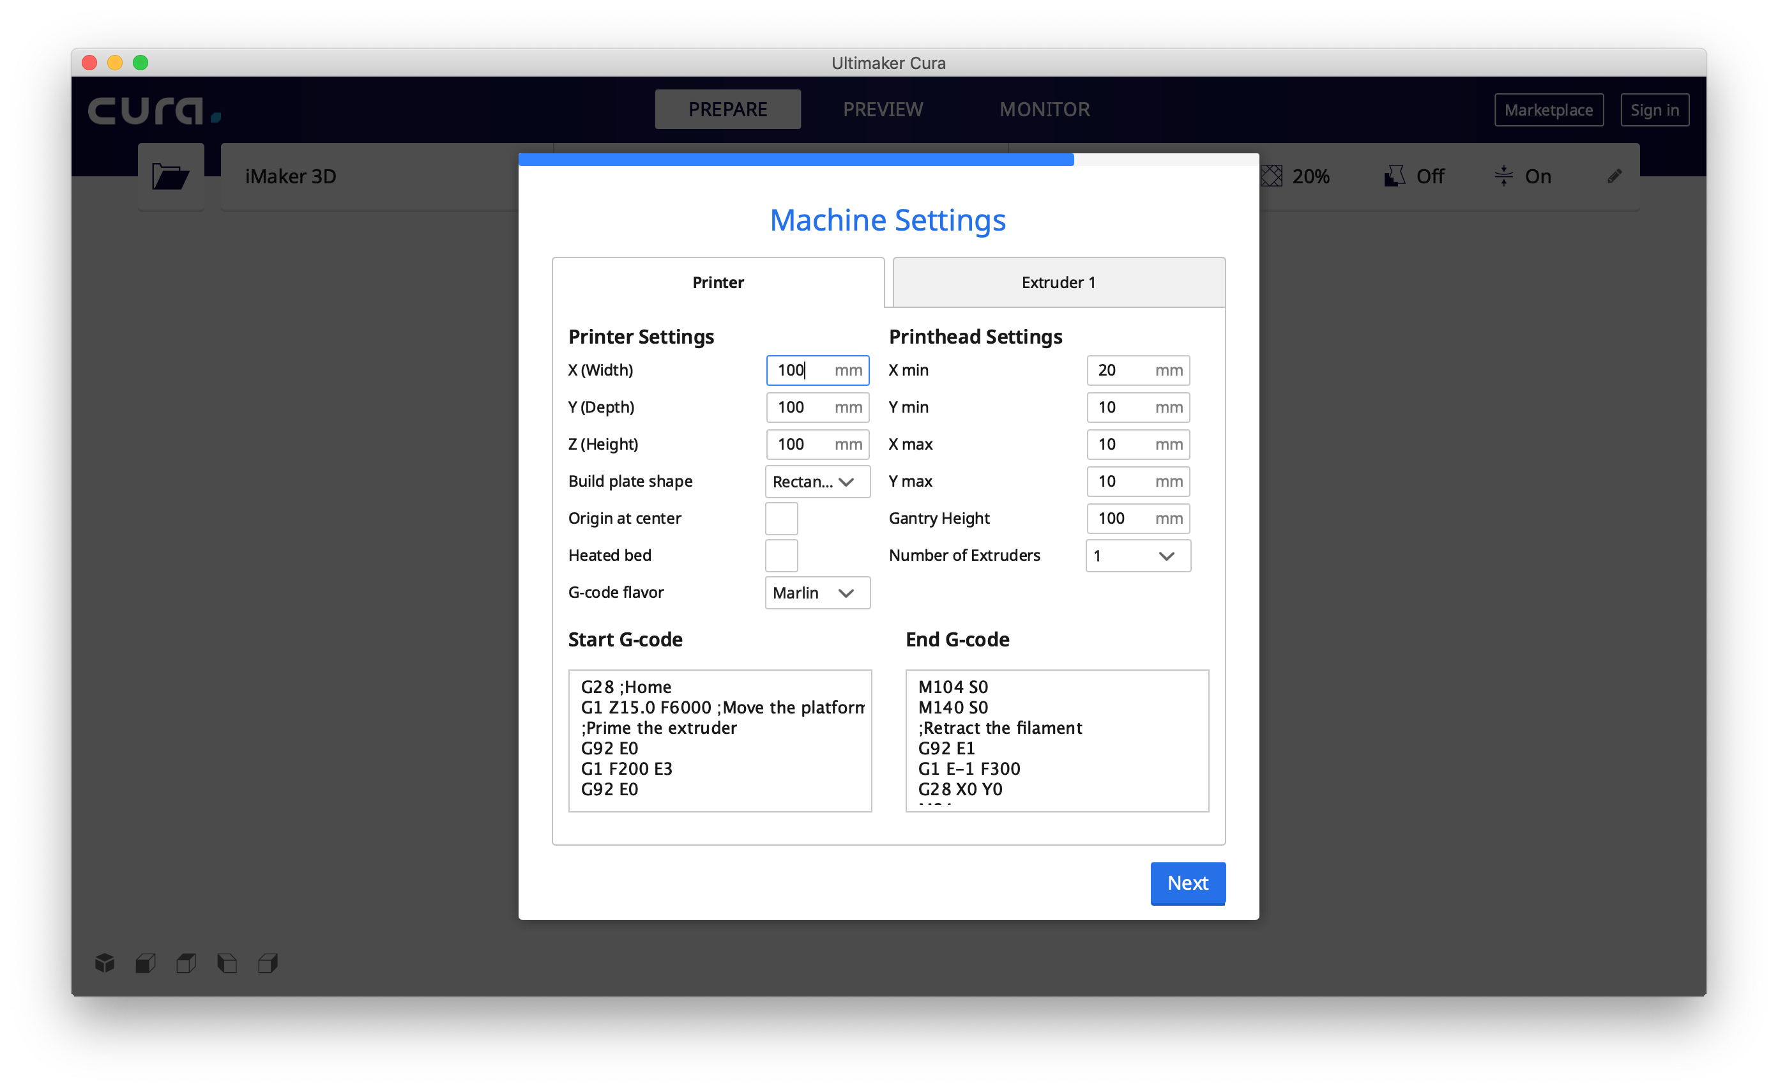
Task: Click the Y max input field
Action: (x=1138, y=481)
